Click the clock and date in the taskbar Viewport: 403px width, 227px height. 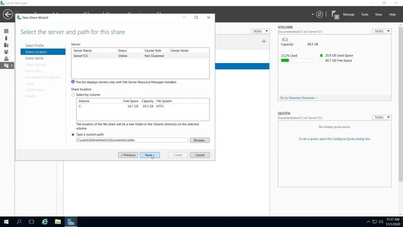(x=393, y=221)
